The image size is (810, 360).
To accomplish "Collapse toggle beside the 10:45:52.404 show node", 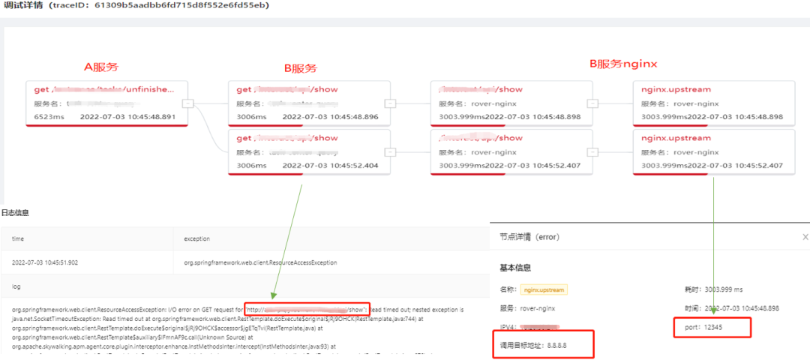I will point(391,151).
